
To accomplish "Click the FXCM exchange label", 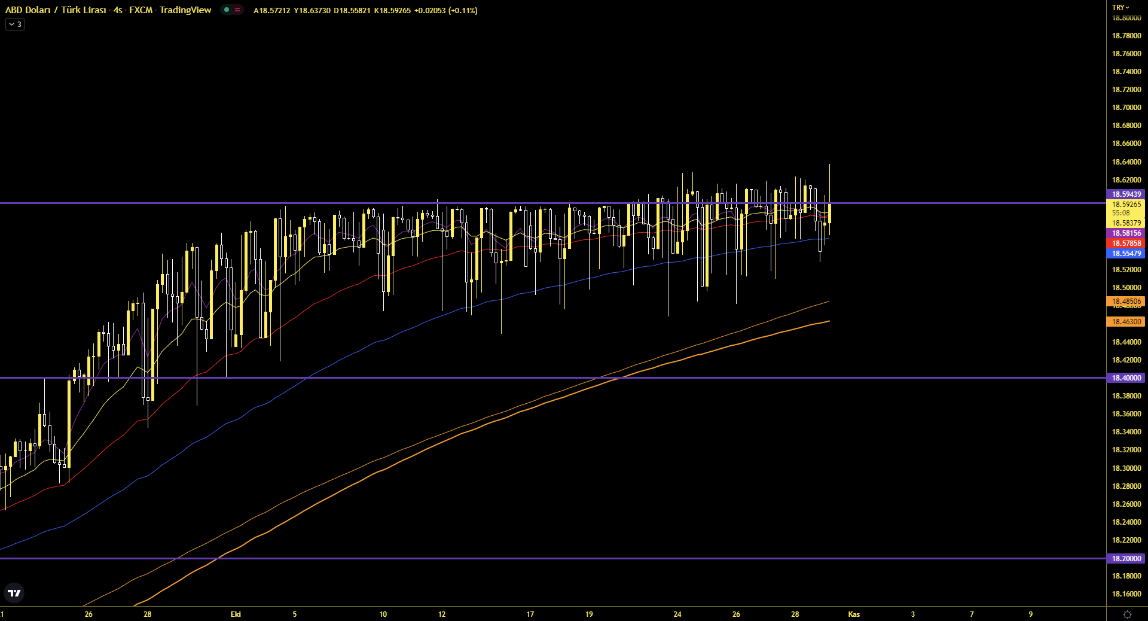I will pos(141,10).
